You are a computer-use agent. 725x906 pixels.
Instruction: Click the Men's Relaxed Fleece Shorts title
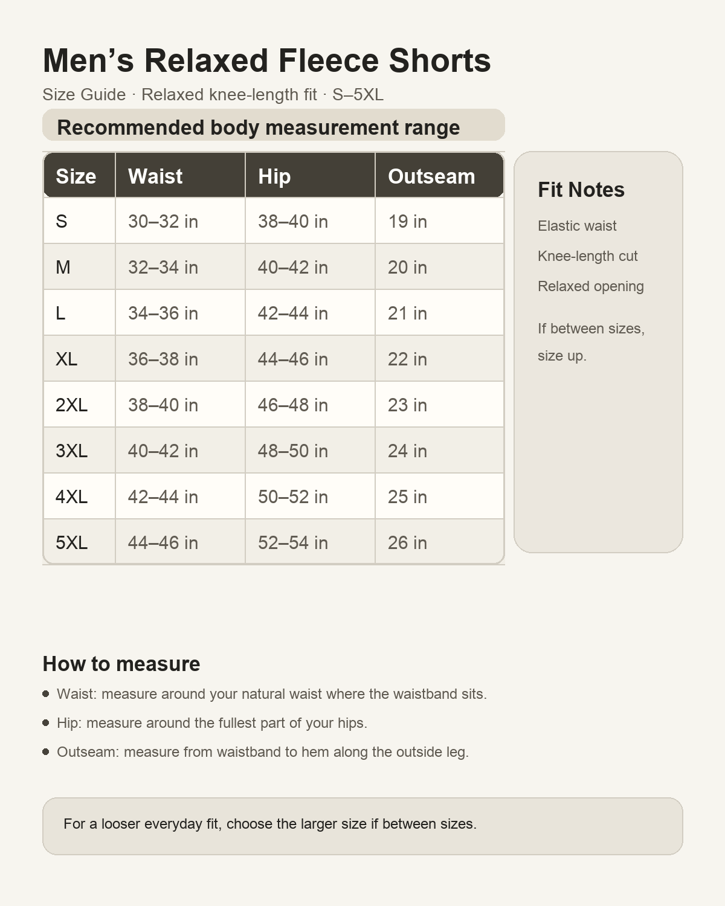(267, 60)
